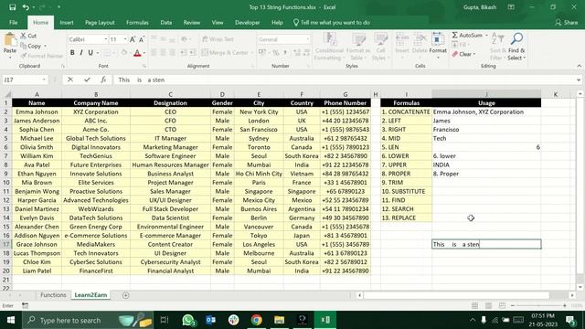Increase font size with the large A icon
The image size is (585, 329).
tap(133, 39)
